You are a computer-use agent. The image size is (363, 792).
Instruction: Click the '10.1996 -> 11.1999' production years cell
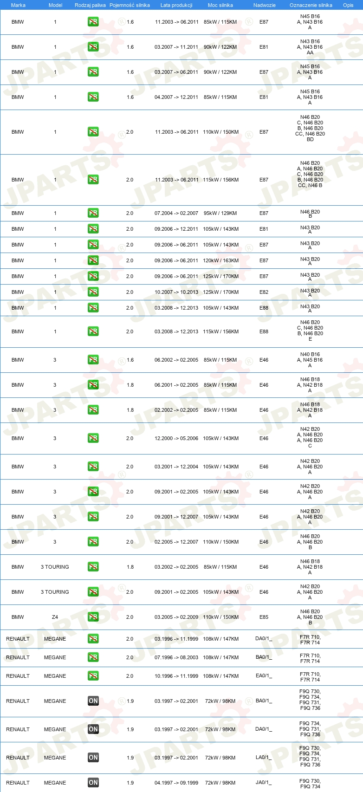176,676
